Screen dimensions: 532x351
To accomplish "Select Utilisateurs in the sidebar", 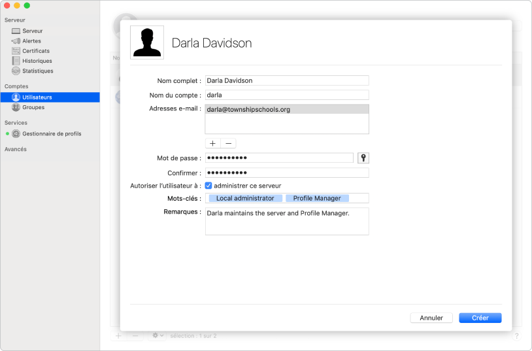I will coord(50,97).
